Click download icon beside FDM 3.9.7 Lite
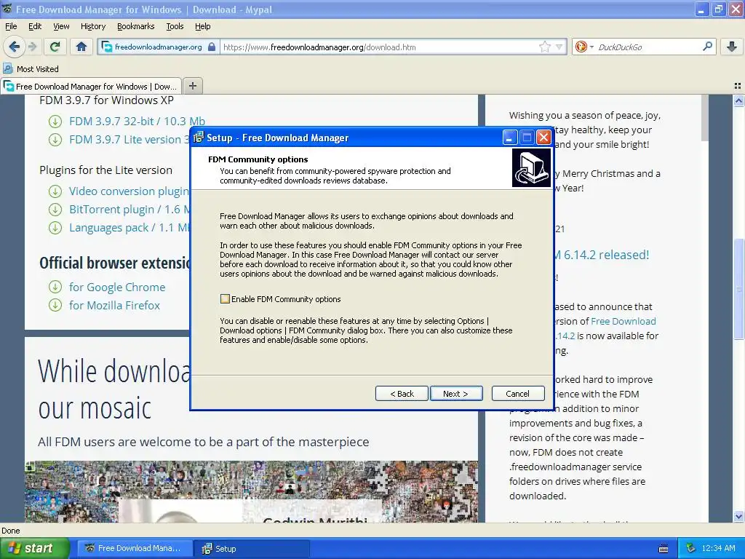Screen dimensions: 745x559 click(x=55, y=140)
